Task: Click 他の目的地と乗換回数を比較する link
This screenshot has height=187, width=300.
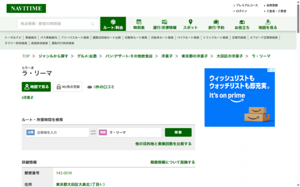Action: click(163, 144)
